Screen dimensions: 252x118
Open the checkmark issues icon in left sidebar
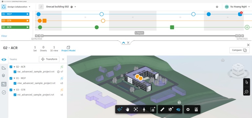[x=4, y=92]
